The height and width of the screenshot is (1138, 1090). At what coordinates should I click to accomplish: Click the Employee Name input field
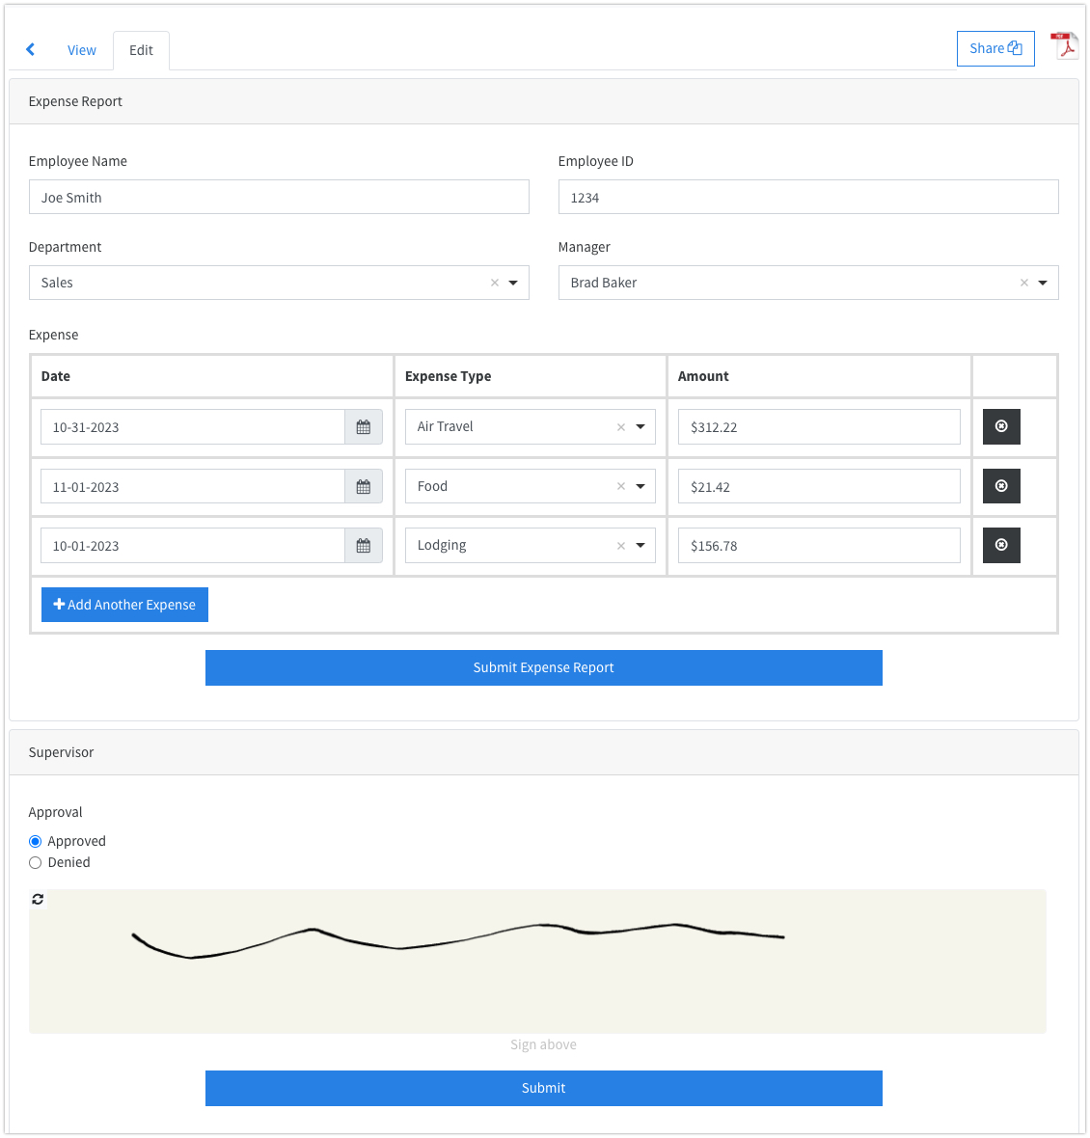(x=279, y=197)
